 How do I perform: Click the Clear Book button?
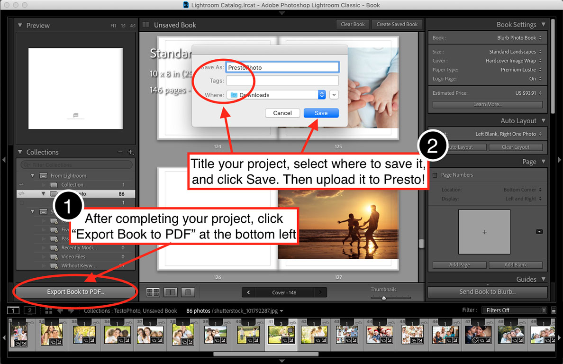click(x=353, y=25)
